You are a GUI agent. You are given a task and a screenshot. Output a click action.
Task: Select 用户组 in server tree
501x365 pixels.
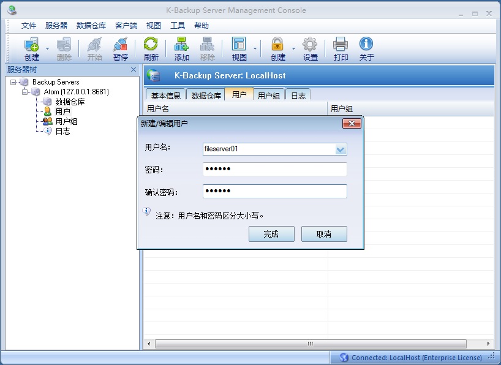[x=66, y=121]
